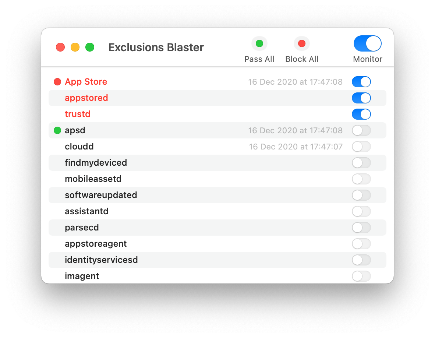The height and width of the screenshot is (338, 435).
Task: Enable the appstoreagent toggle
Action: 361,244
